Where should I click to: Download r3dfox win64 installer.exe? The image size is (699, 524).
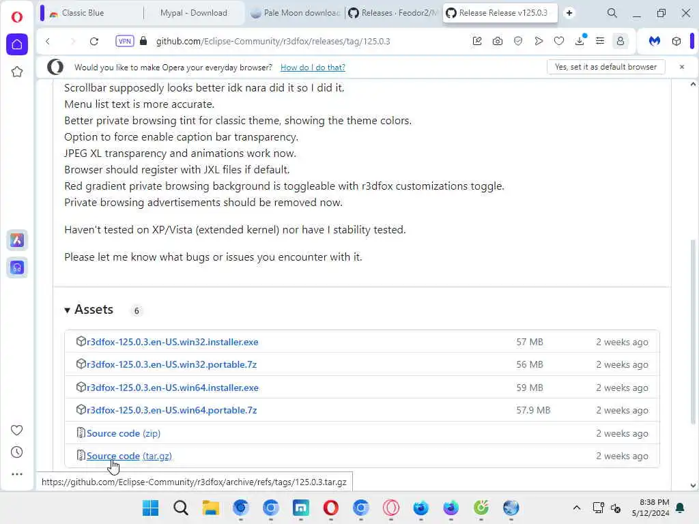[172, 388]
